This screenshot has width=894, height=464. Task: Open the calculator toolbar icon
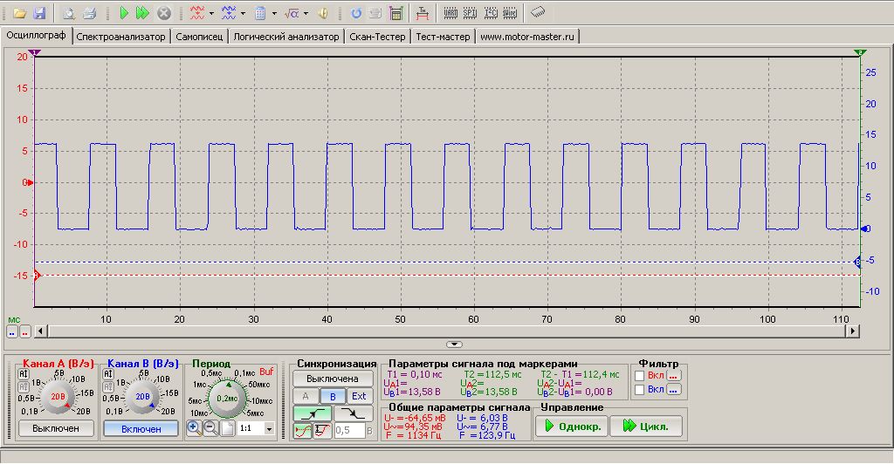click(260, 12)
